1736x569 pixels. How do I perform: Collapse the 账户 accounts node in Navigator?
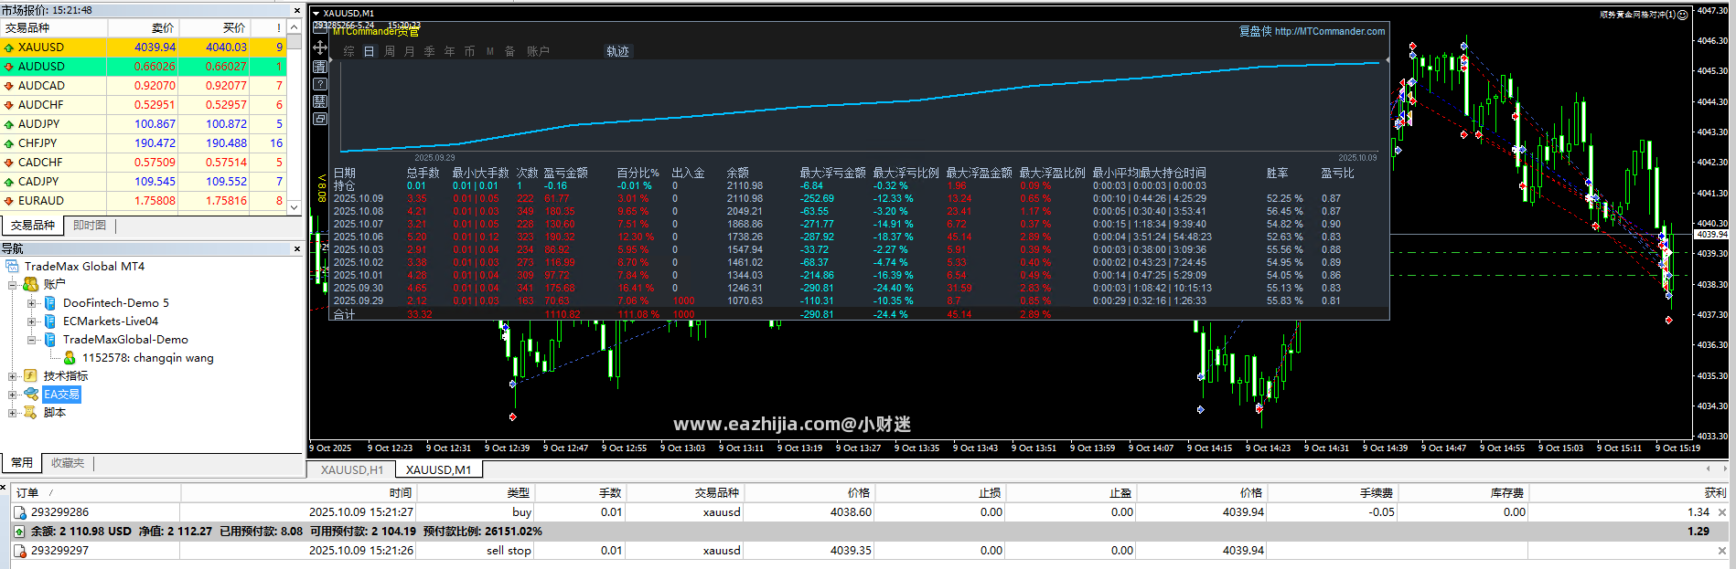click(13, 284)
